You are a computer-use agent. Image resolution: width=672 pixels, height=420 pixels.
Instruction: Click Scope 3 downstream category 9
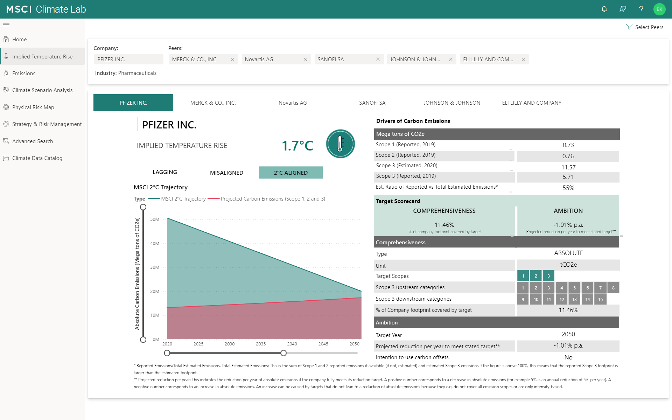(x=523, y=299)
